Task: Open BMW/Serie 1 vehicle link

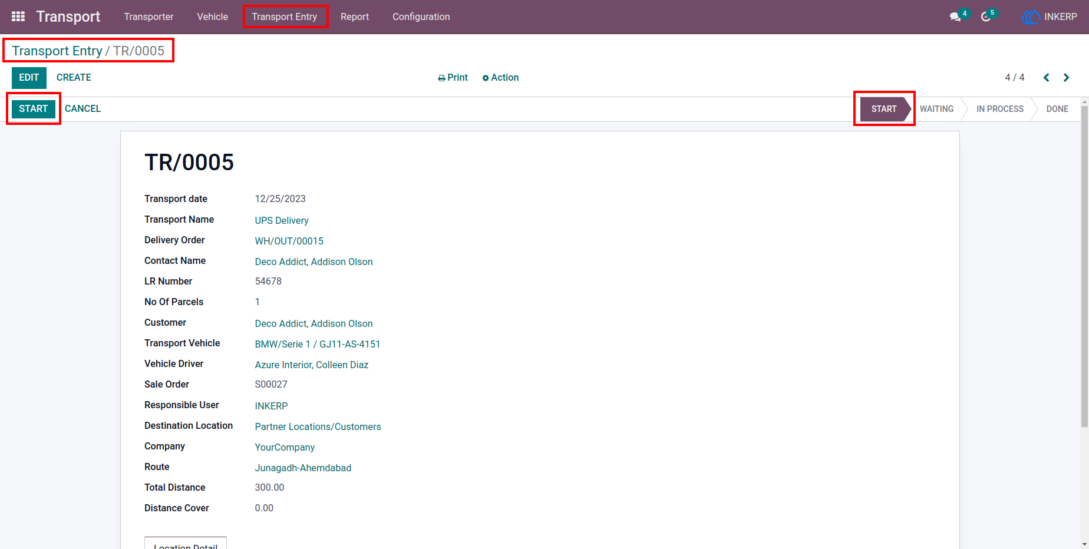Action: click(318, 344)
